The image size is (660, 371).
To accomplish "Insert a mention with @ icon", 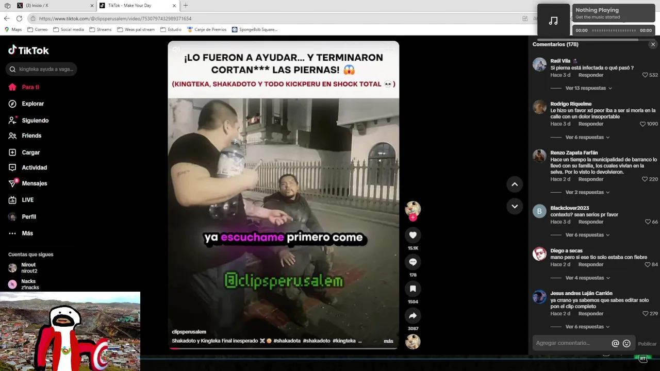I will [x=615, y=343].
